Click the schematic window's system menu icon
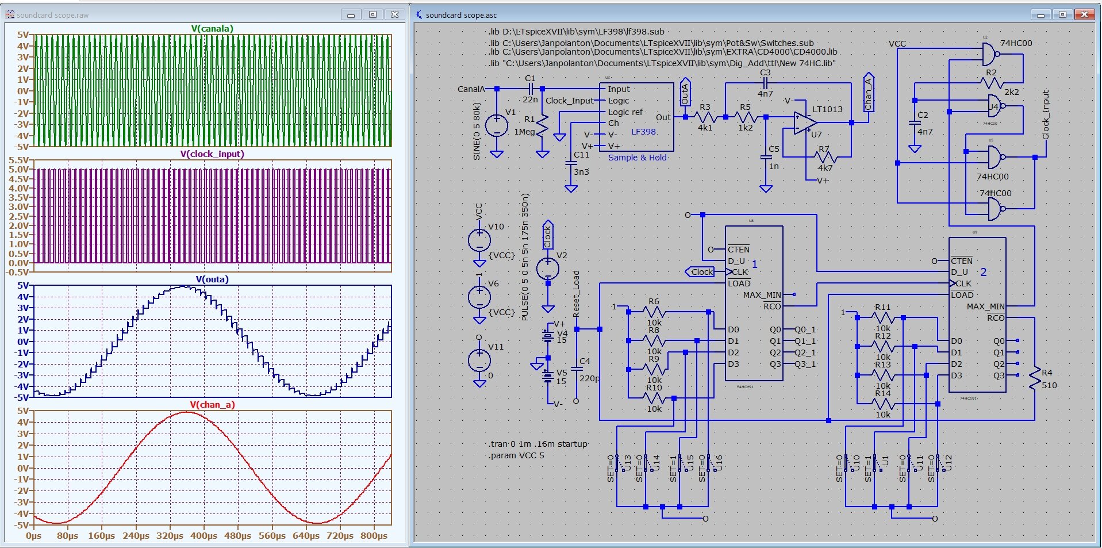This screenshot has height=548, width=1102. pos(418,15)
